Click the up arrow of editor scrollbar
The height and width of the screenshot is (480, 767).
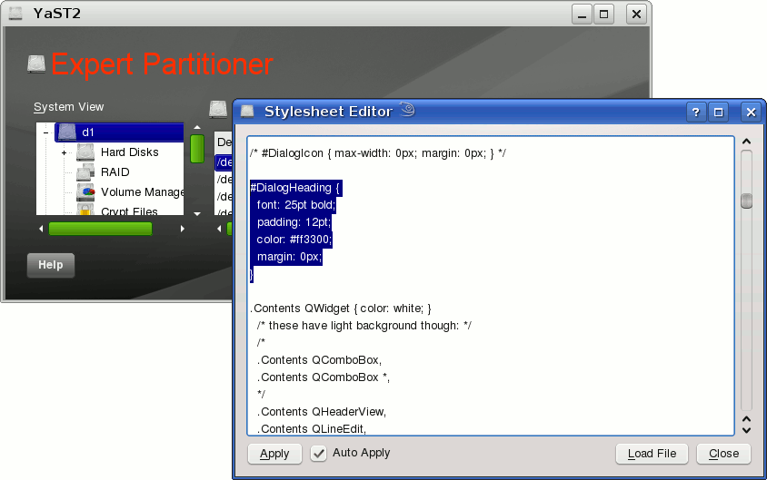click(x=746, y=142)
